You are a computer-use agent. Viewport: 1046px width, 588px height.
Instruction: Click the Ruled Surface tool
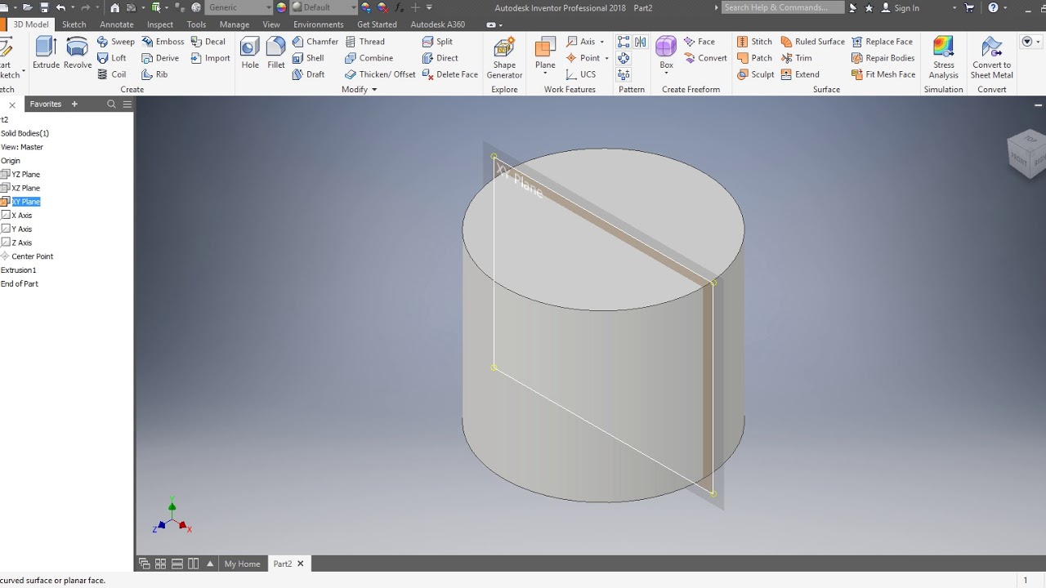coord(812,42)
